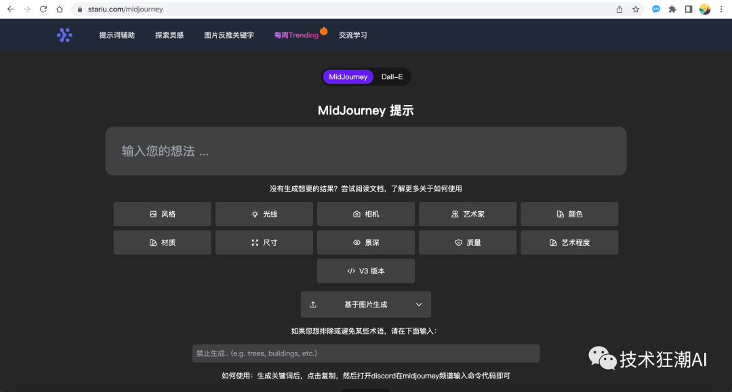Click the upload icon beside 基于图片生成

tap(313, 305)
